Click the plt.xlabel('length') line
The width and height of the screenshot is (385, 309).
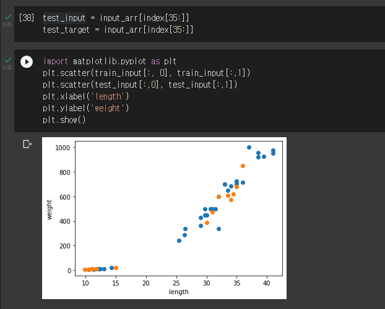pos(85,96)
